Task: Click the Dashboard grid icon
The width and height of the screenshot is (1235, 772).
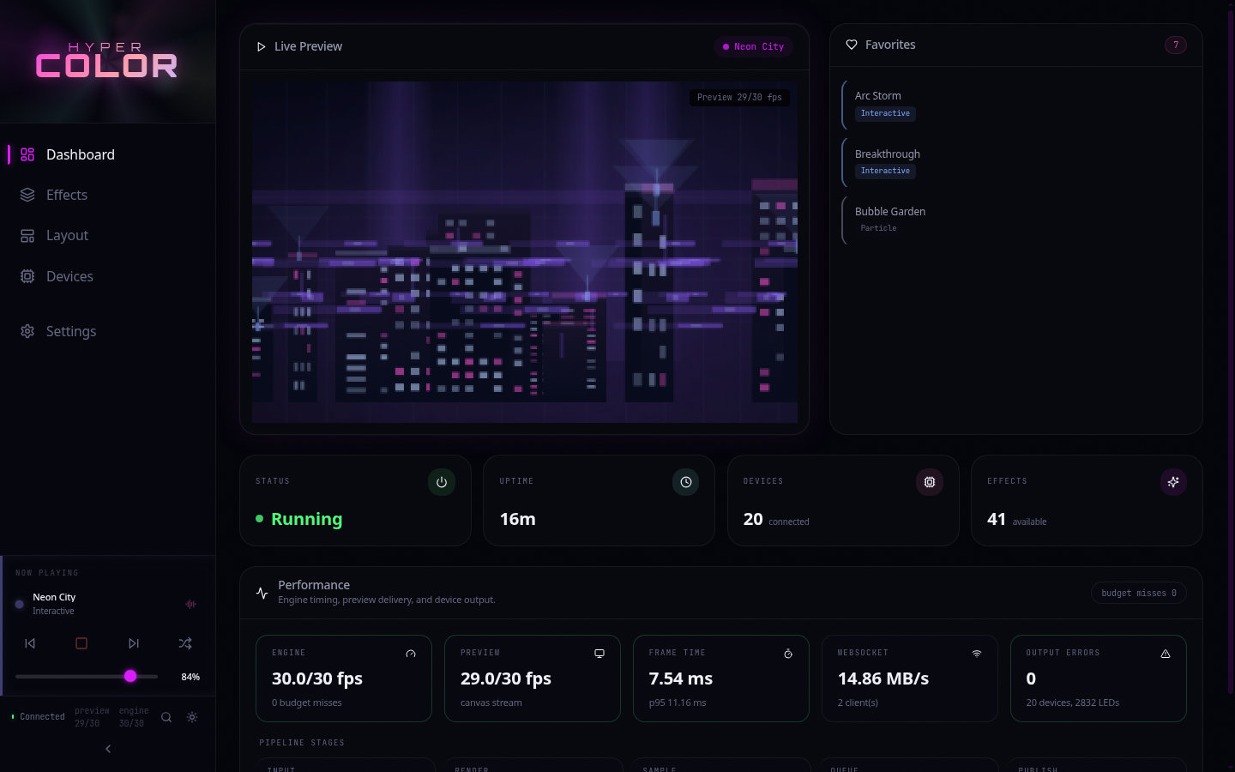Action: point(27,154)
